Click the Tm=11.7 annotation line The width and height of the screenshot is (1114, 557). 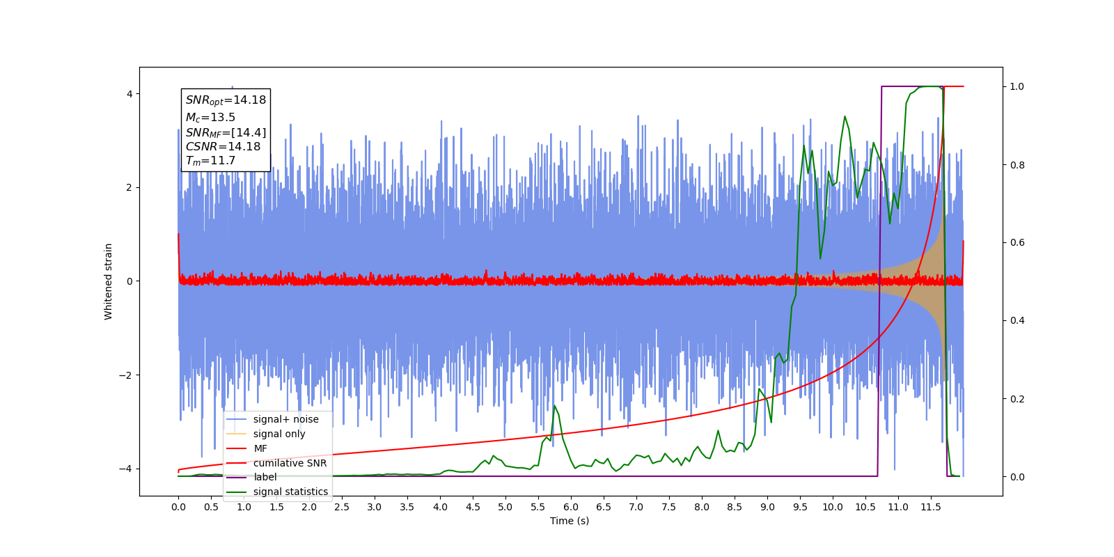[210, 161]
